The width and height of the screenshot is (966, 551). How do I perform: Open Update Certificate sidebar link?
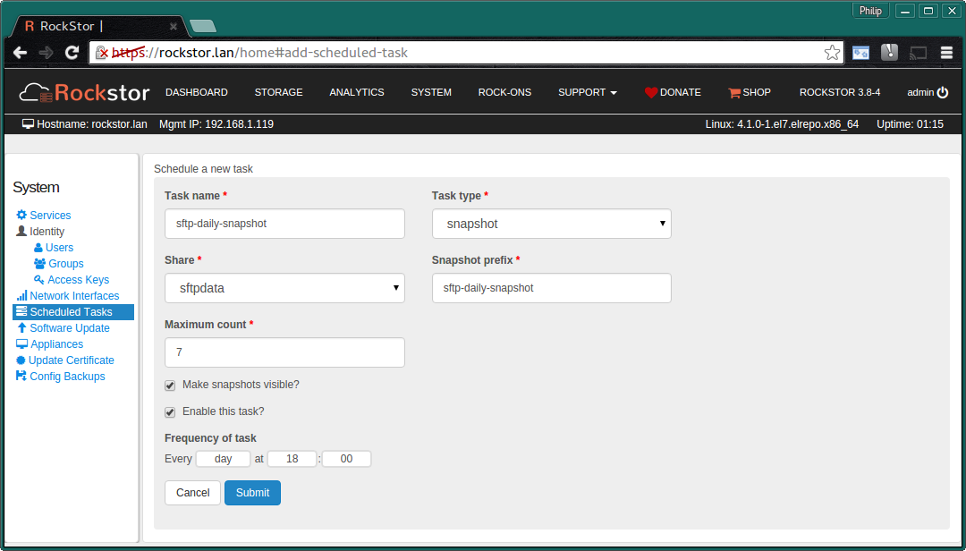[x=72, y=360]
